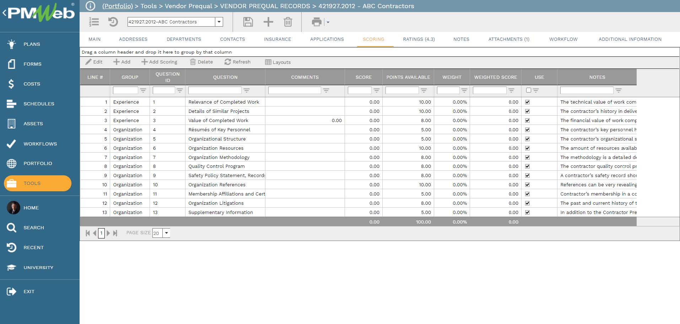The height and width of the screenshot is (324, 680).
Task: Expand the print options dropdown arrow
Action: tap(328, 22)
